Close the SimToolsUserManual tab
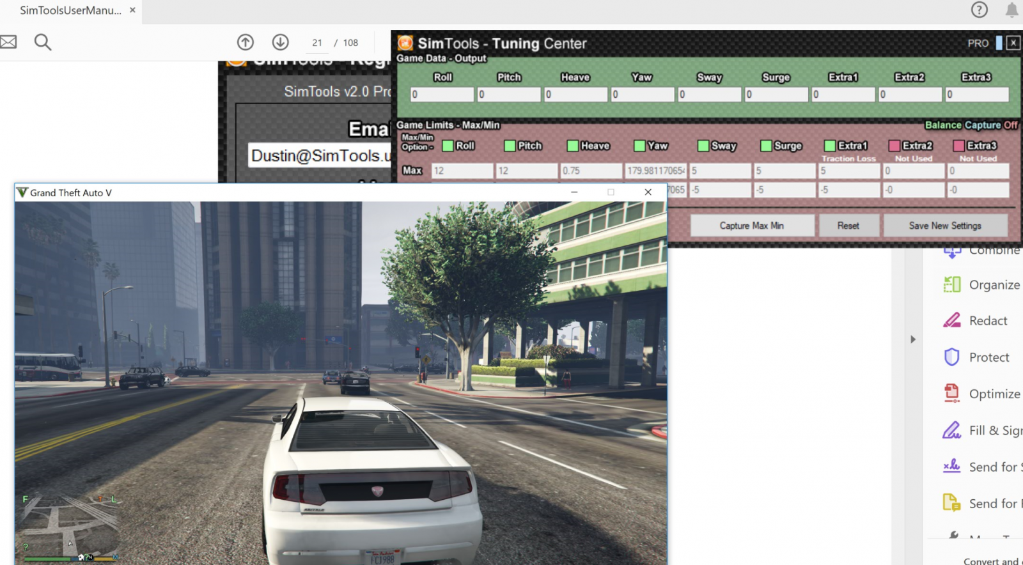 coord(132,10)
